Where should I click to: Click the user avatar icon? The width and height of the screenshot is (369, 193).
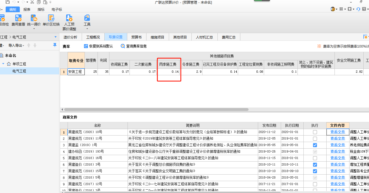[x=333, y=9]
